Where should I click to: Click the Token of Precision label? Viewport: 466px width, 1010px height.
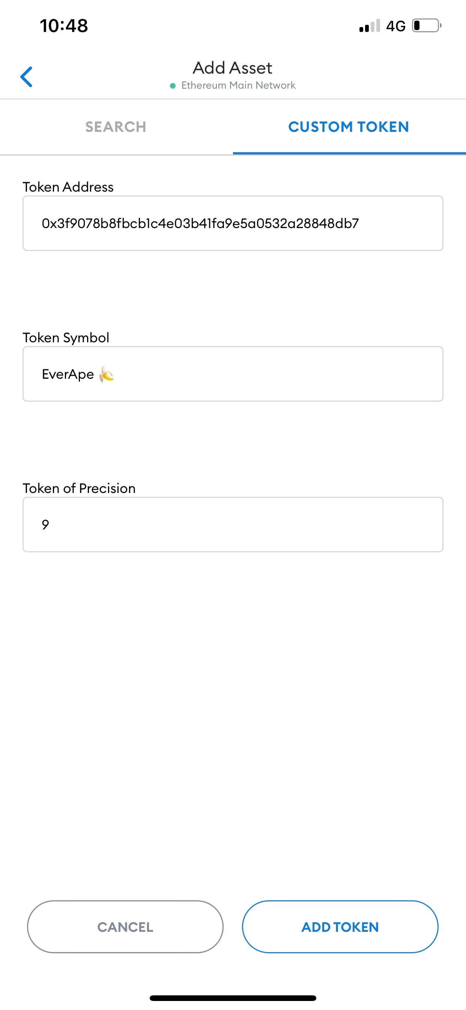coord(79,488)
